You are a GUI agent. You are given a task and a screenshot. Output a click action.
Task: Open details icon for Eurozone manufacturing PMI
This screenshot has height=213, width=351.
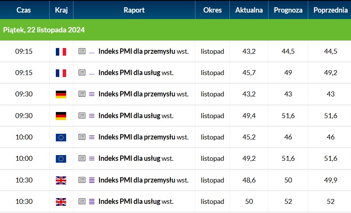(82, 137)
